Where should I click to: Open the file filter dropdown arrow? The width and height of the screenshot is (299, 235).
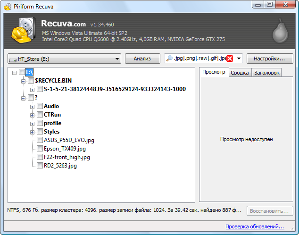(x=239, y=59)
